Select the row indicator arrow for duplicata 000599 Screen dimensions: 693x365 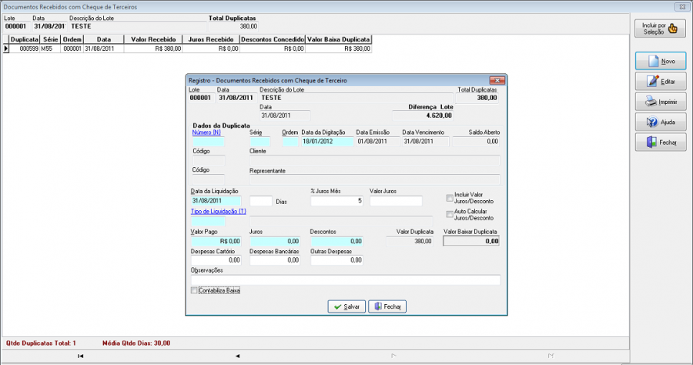pyautogui.click(x=5, y=49)
